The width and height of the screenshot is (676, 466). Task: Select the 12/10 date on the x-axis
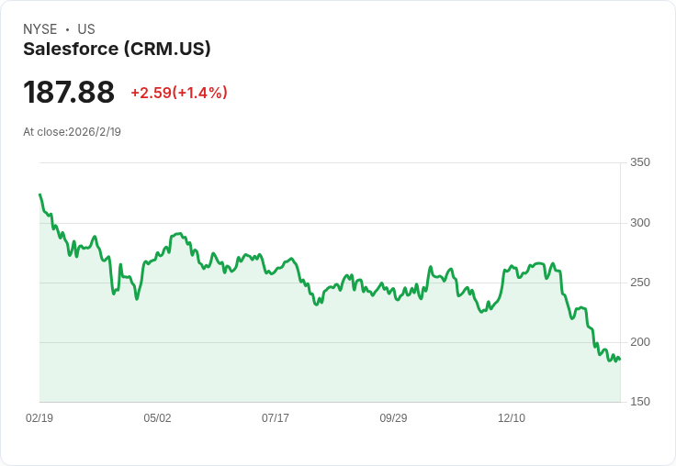[512, 417]
